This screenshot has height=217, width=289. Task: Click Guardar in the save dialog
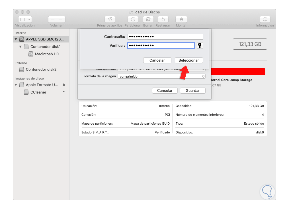point(192,90)
